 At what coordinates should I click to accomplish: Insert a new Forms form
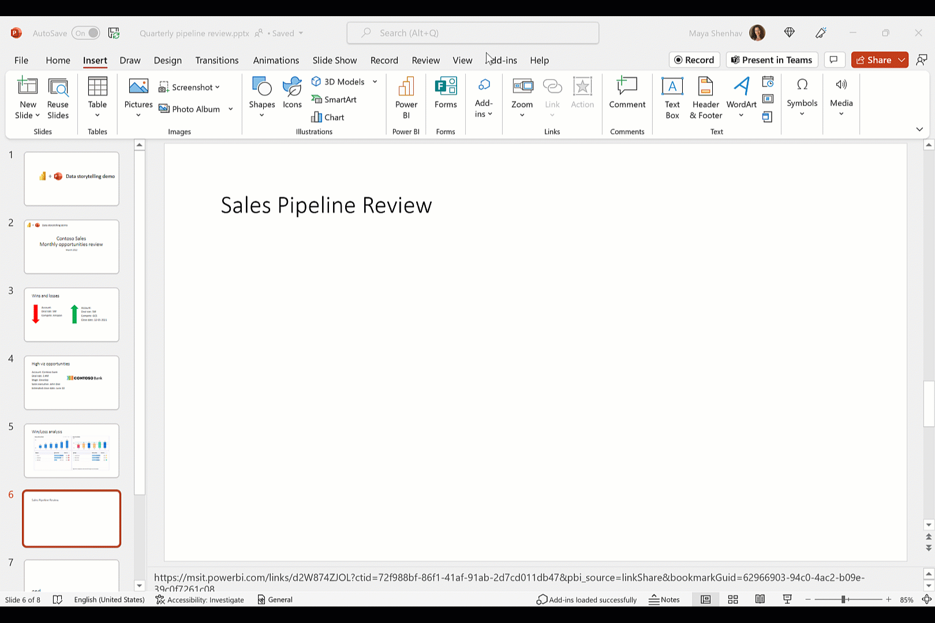point(445,95)
